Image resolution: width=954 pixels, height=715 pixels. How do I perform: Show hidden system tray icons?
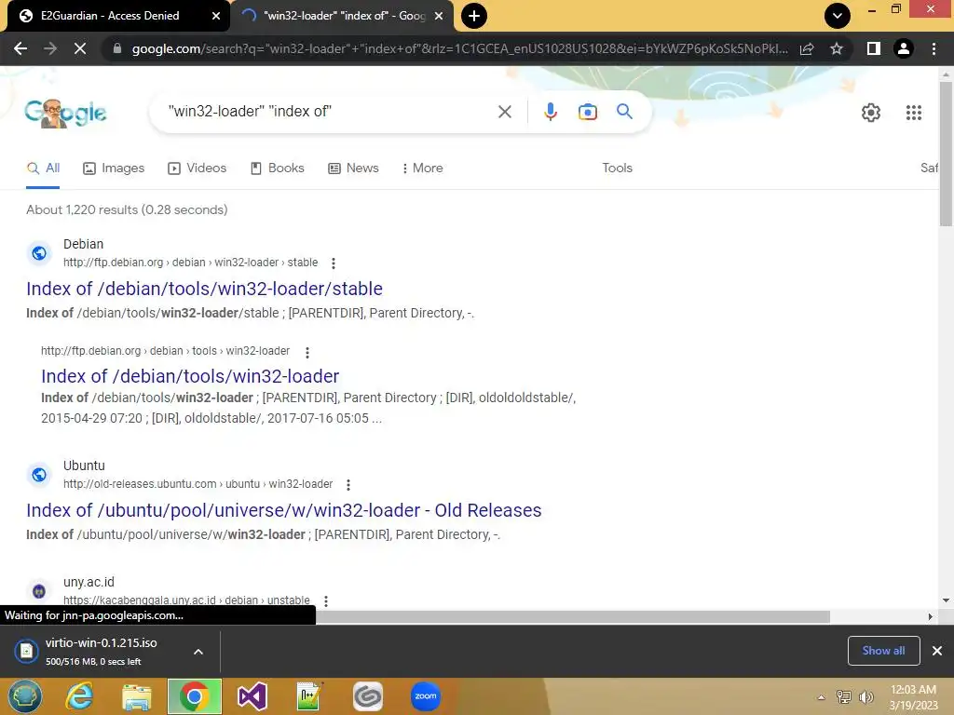821,697
